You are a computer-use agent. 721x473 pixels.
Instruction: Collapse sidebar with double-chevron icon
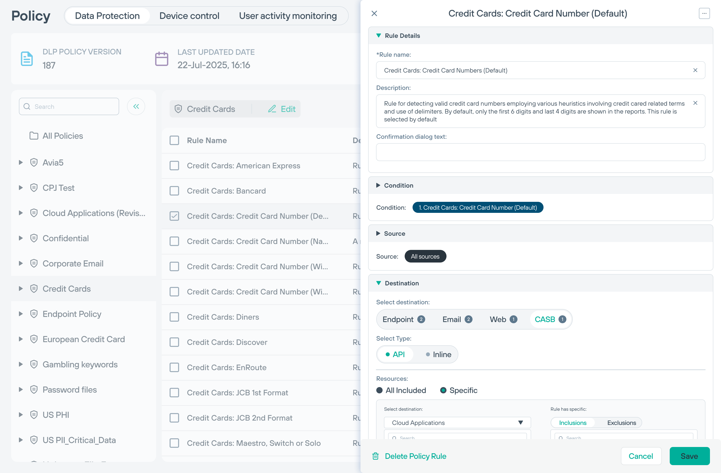136,106
